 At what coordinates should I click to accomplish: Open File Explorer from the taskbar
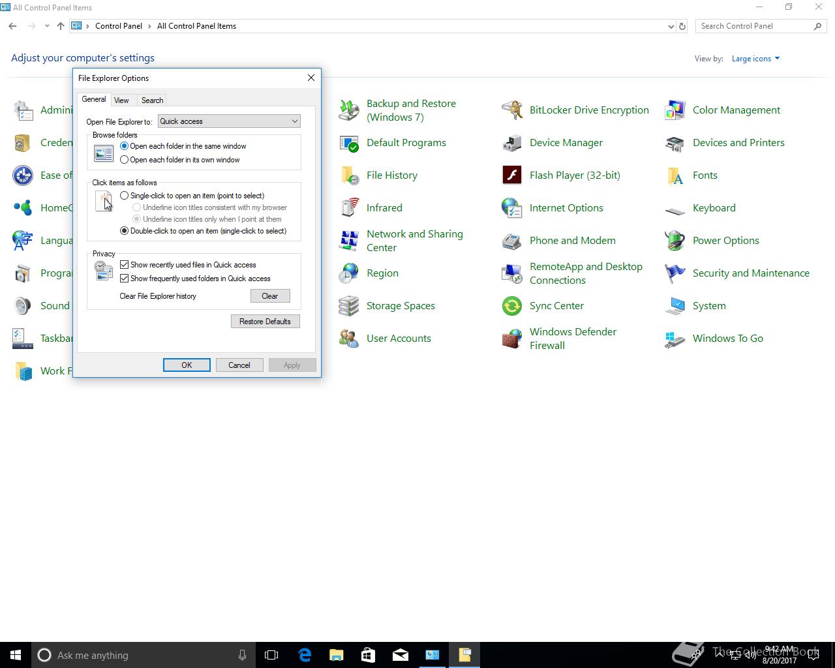click(x=337, y=655)
